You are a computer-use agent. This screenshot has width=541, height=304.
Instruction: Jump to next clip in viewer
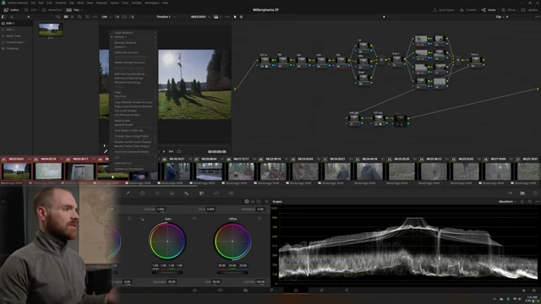[x=171, y=152]
